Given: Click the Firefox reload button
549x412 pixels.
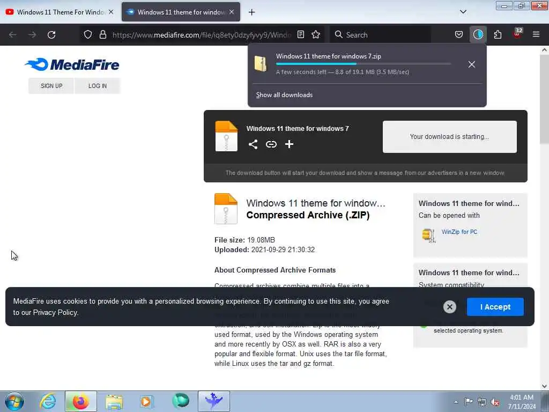Looking at the screenshot, I should [51, 35].
